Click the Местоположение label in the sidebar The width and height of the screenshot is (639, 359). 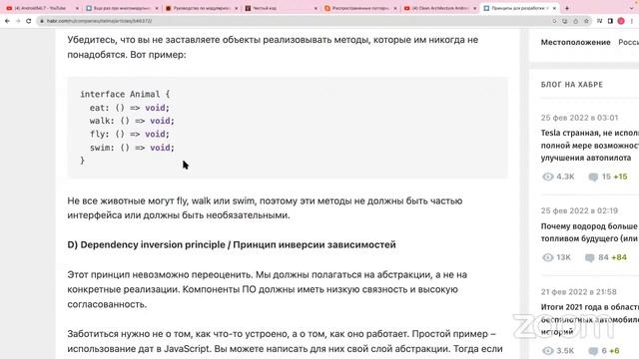pyautogui.click(x=575, y=42)
